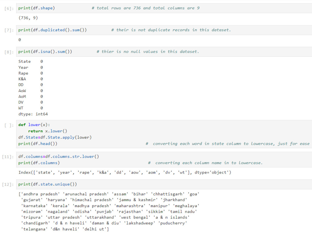This screenshot has width=312, height=234.
Task: Click the comment about converting column names lowercase
Action: (x=205, y=163)
